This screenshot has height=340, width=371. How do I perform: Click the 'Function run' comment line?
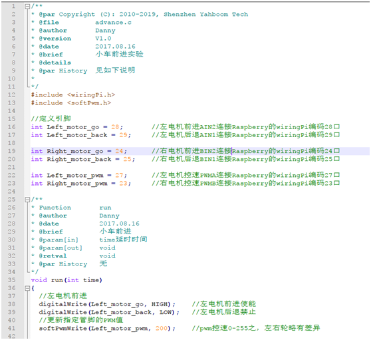[72, 208]
